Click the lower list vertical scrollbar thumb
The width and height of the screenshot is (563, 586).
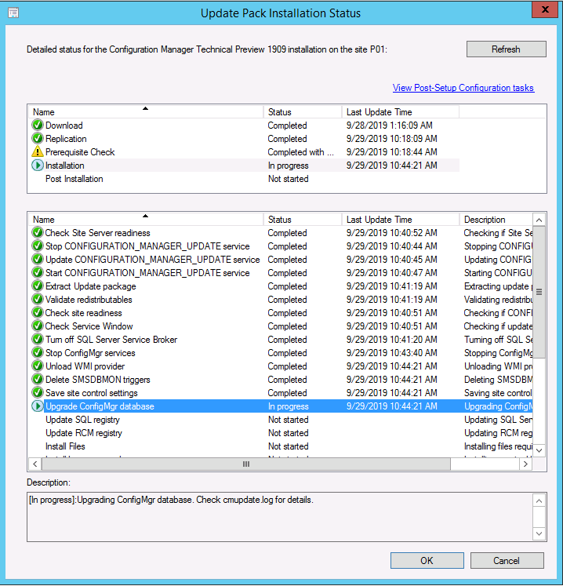point(539,292)
